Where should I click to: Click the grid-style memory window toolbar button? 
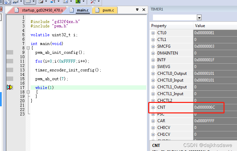tap(28, 1)
